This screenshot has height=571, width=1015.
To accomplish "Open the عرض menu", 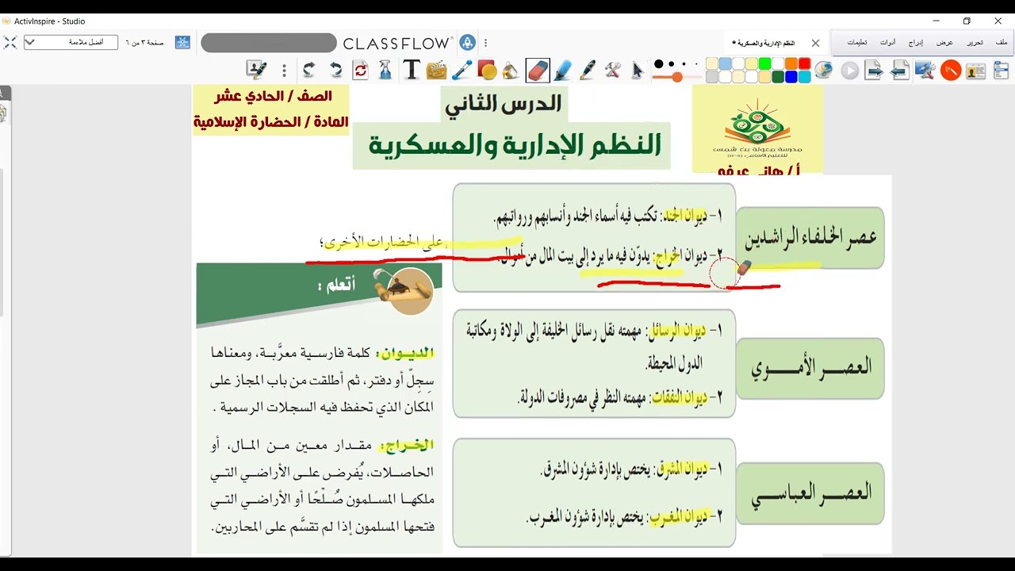I will tap(944, 42).
